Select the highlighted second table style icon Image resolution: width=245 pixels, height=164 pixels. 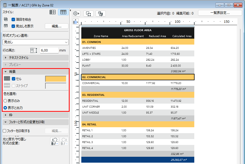pos(63,12)
